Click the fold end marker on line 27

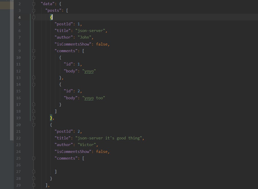click(x=34, y=172)
